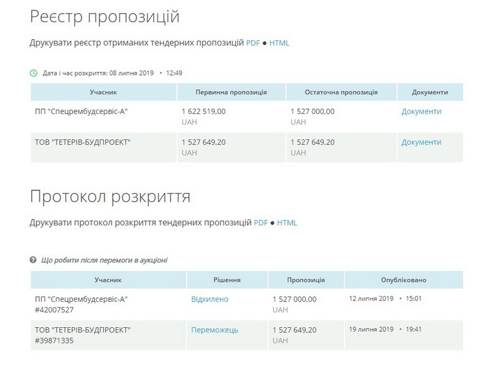489x365 pixels.
Task: Open HTML version of the disclosure protocol
Action: [287, 222]
